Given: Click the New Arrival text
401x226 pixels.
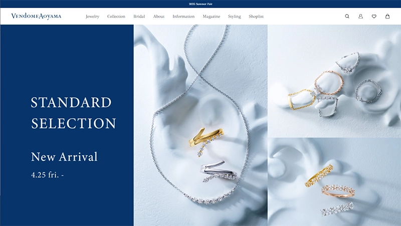Looking at the screenshot, I should click(64, 157).
